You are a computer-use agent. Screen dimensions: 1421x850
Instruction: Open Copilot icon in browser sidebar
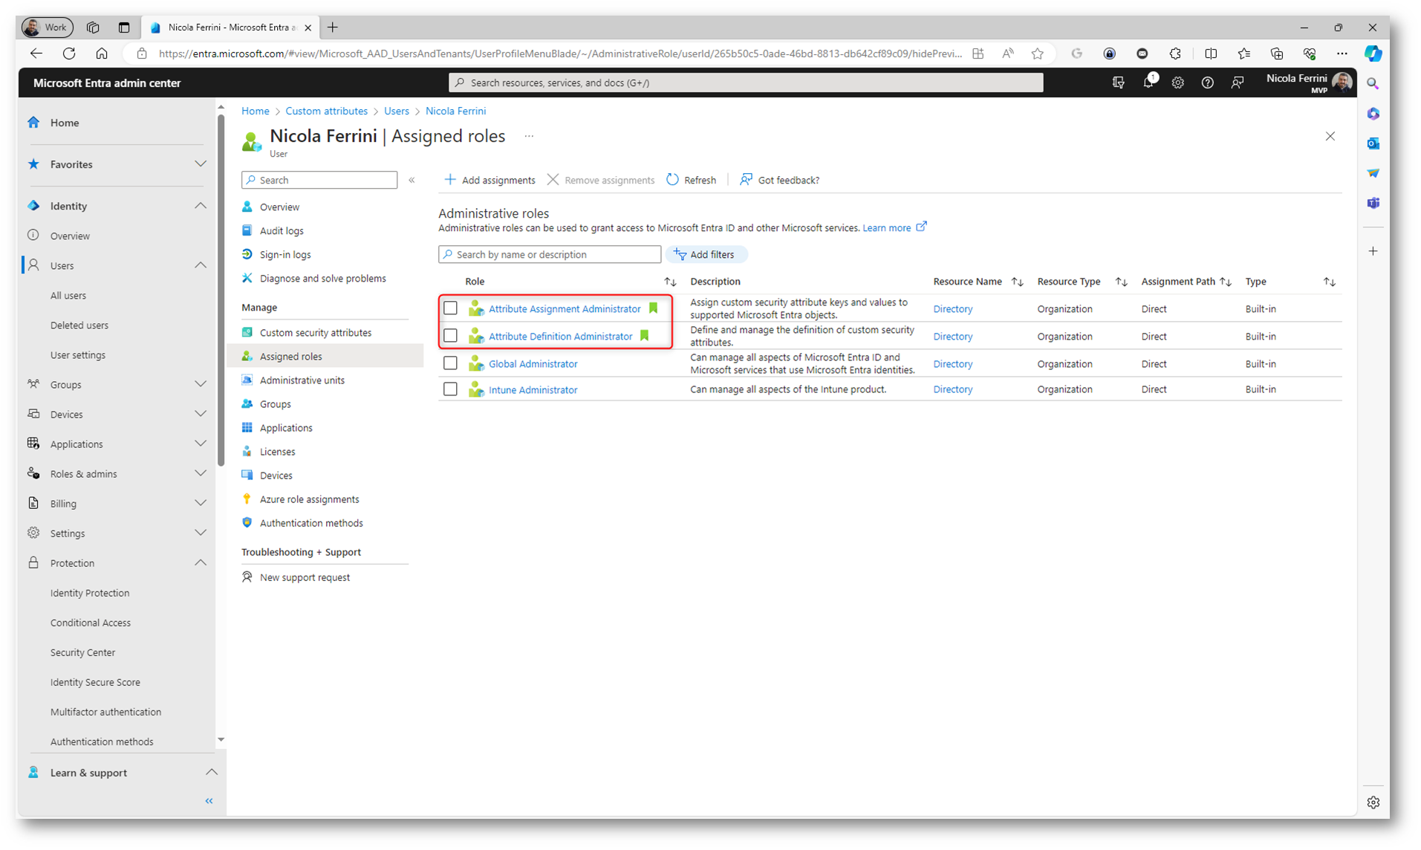coord(1373,53)
